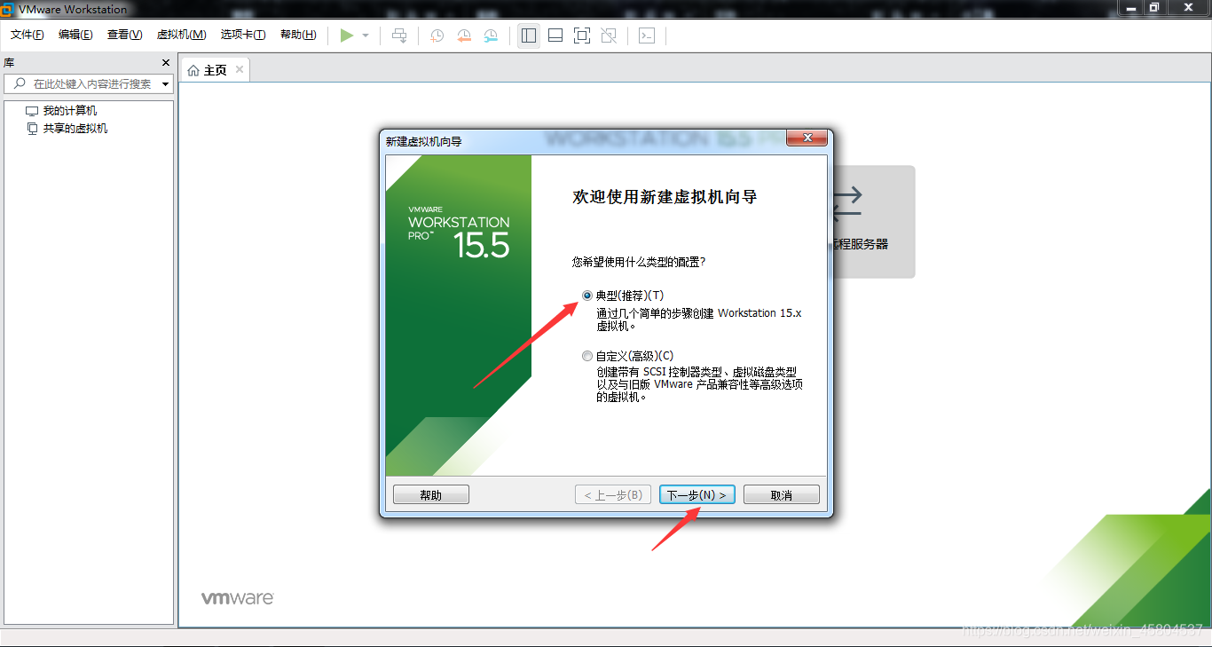Close the 新建虚拟机向导 dialog
The image size is (1212, 647).
(x=807, y=138)
